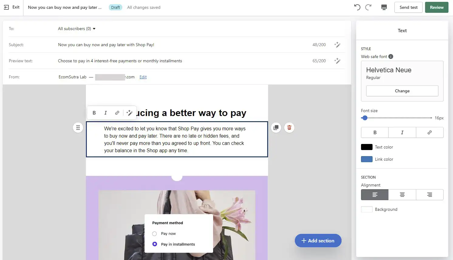Click the Send test button
This screenshot has height=260, width=453.
408,7
